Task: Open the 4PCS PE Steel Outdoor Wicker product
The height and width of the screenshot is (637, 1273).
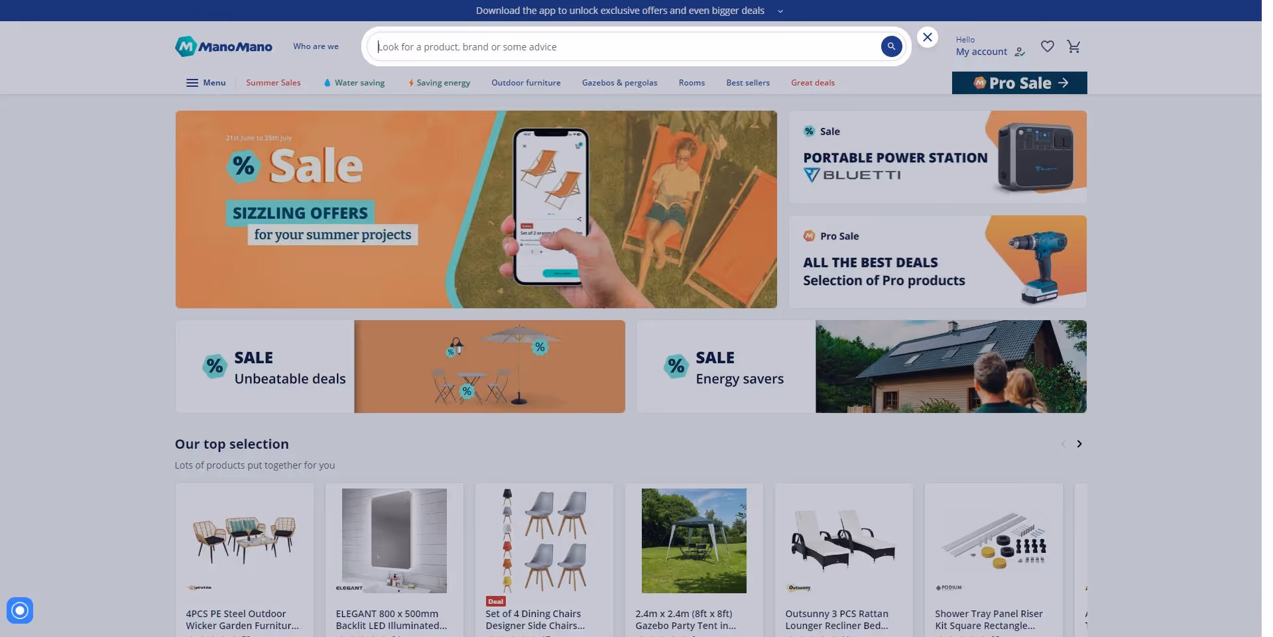Action: point(242,620)
